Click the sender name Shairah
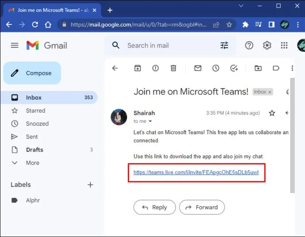This screenshot has width=305, height=237. pos(144,113)
